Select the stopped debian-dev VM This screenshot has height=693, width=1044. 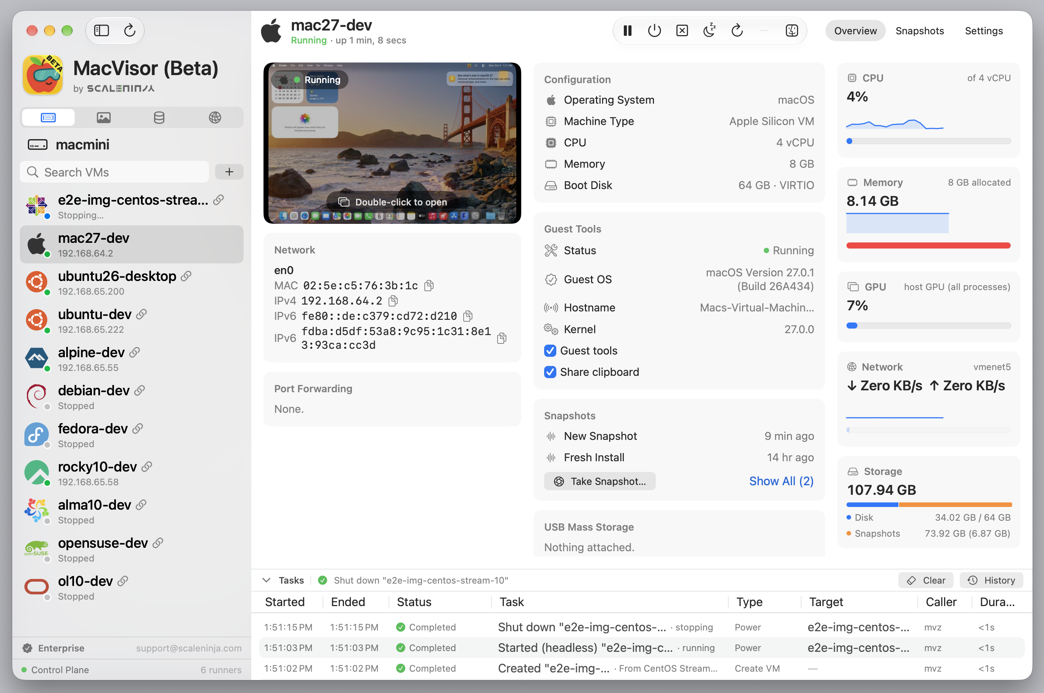(132, 397)
